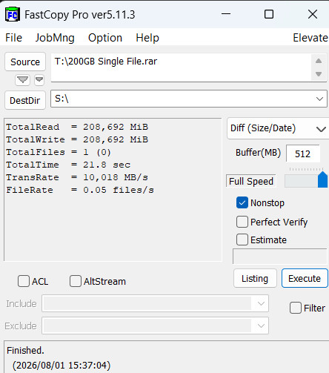Image resolution: width=329 pixels, height=373 pixels.
Task: Click the Execute button
Action: click(305, 278)
